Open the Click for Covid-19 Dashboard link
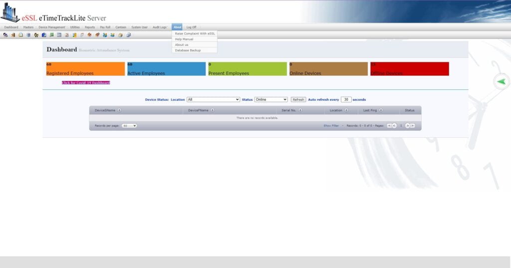Image resolution: width=511 pixels, height=268 pixels. (x=86, y=83)
